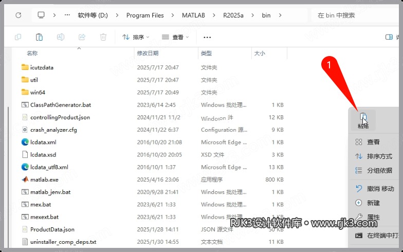This screenshot has height=252, width=403.
Task: Click the ClassPathGenerator.bat file icon
Action: pyautogui.click(x=25, y=105)
